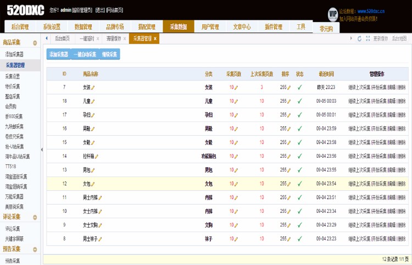This screenshot has width=412, height=265.
Task: Open the 插件管理 top menu
Action: (274, 27)
